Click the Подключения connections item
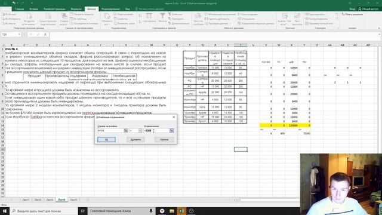Screen dimensions: 382x215 [x=124, y=14]
